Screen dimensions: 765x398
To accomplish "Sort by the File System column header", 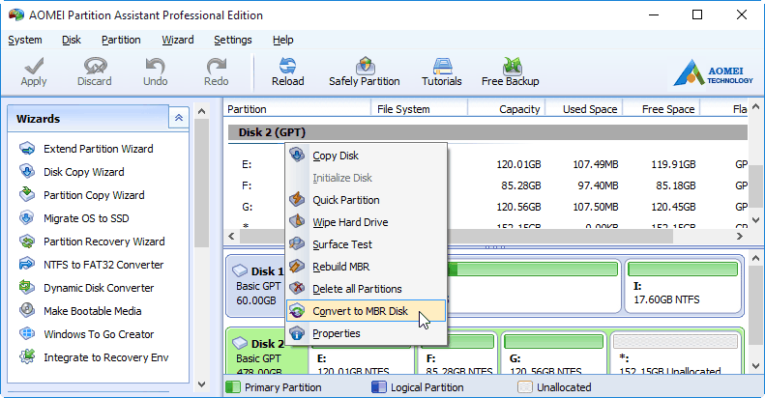I will (x=420, y=109).
